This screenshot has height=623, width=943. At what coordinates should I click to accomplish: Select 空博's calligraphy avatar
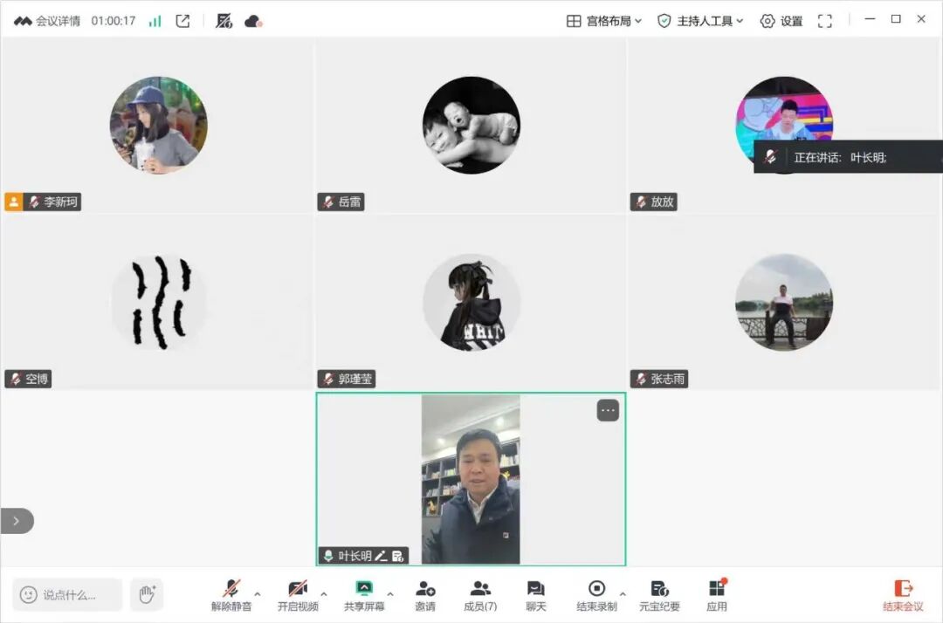[x=158, y=302]
